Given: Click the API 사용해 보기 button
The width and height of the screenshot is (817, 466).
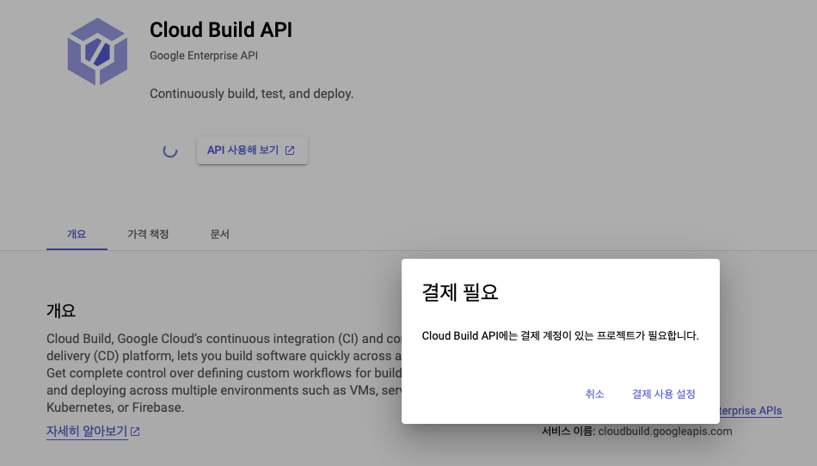Looking at the screenshot, I should pyautogui.click(x=252, y=150).
